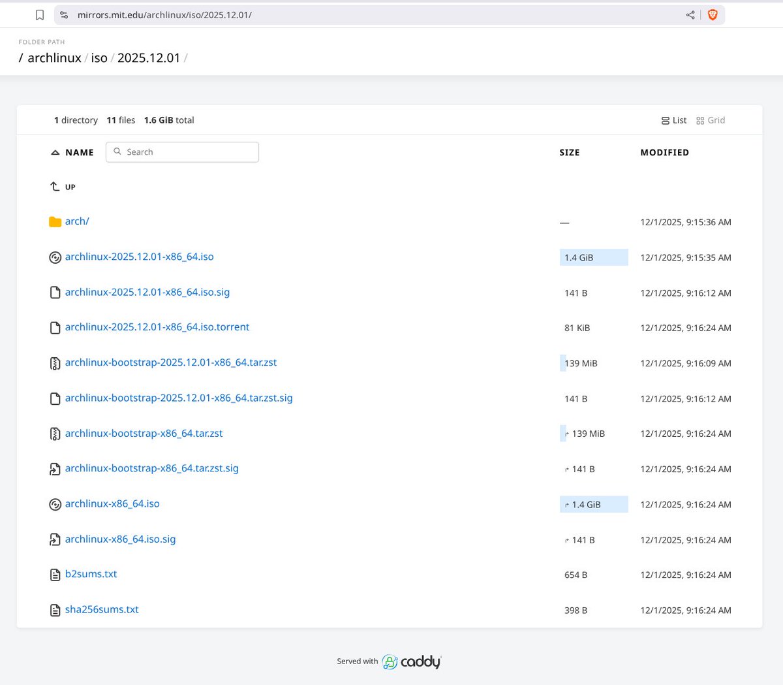This screenshot has width=783, height=685.
Task: Download archlinux-bootstrap-x86_64.tar.zst
Action: point(144,433)
